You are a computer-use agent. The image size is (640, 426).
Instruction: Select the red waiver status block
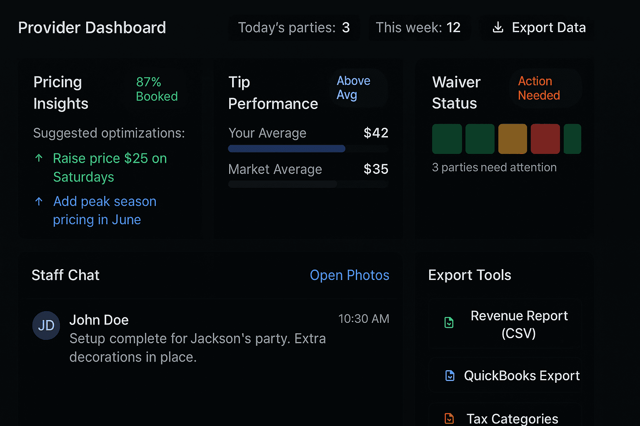[545, 139]
